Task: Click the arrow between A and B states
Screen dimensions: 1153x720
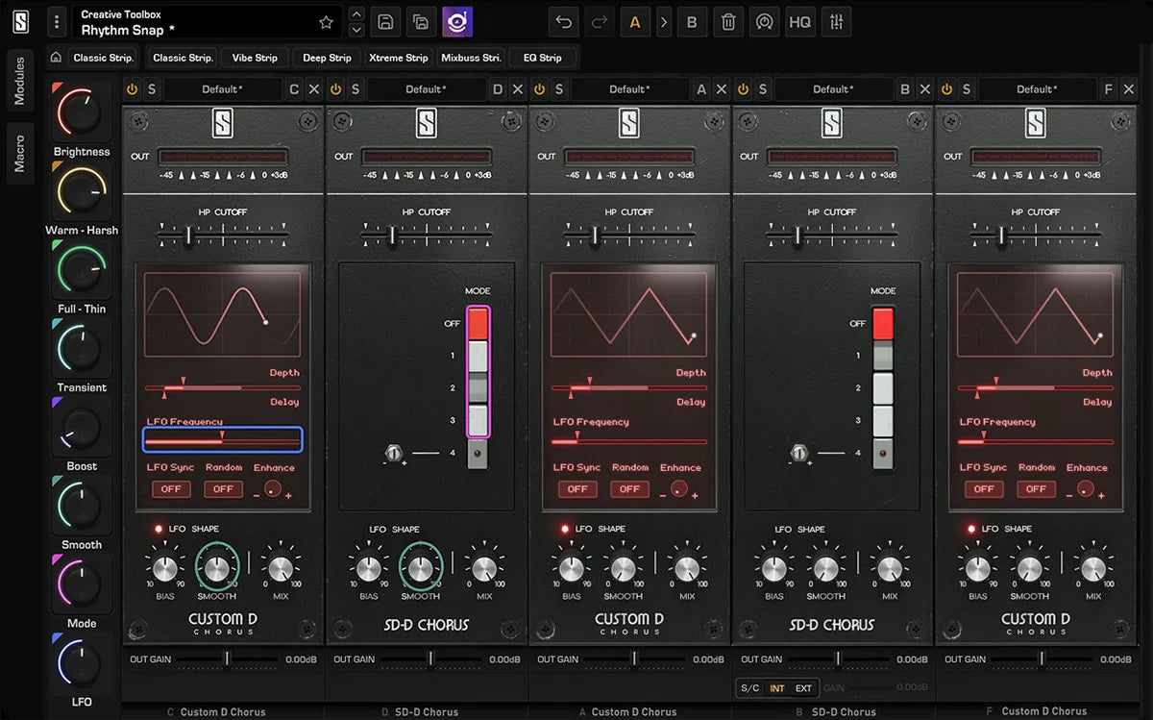Action: click(663, 21)
